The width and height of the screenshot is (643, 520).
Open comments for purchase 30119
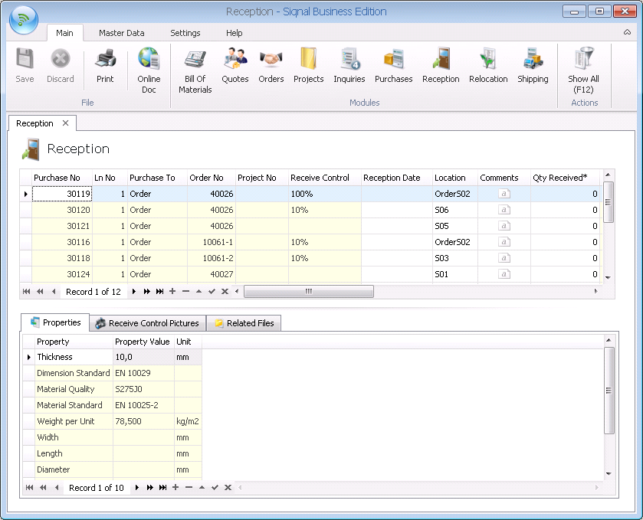point(504,195)
